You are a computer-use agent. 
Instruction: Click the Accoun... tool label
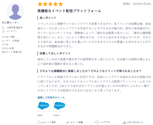(x=57, y=115)
